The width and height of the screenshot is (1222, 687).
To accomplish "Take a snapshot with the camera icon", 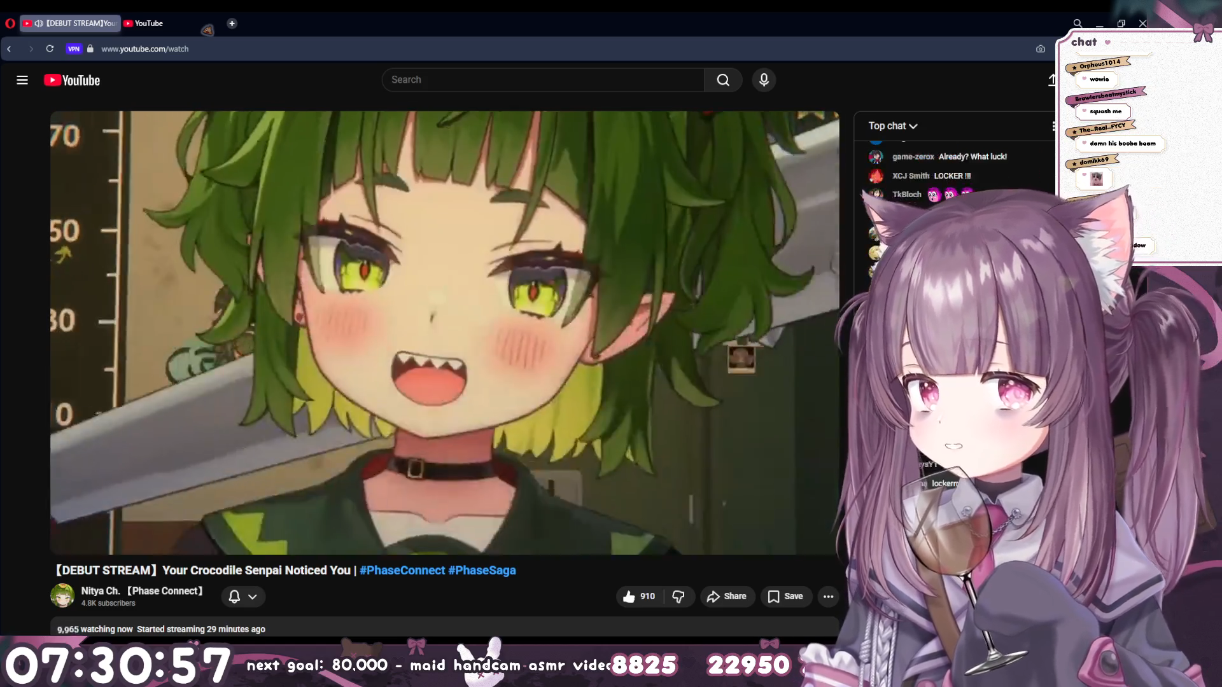I will 1040,49.
